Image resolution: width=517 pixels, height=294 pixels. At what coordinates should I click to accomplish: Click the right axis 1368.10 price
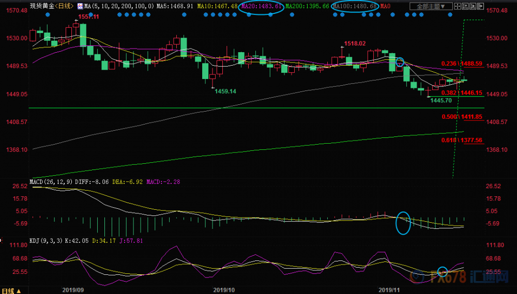click(x=497, y=150)
